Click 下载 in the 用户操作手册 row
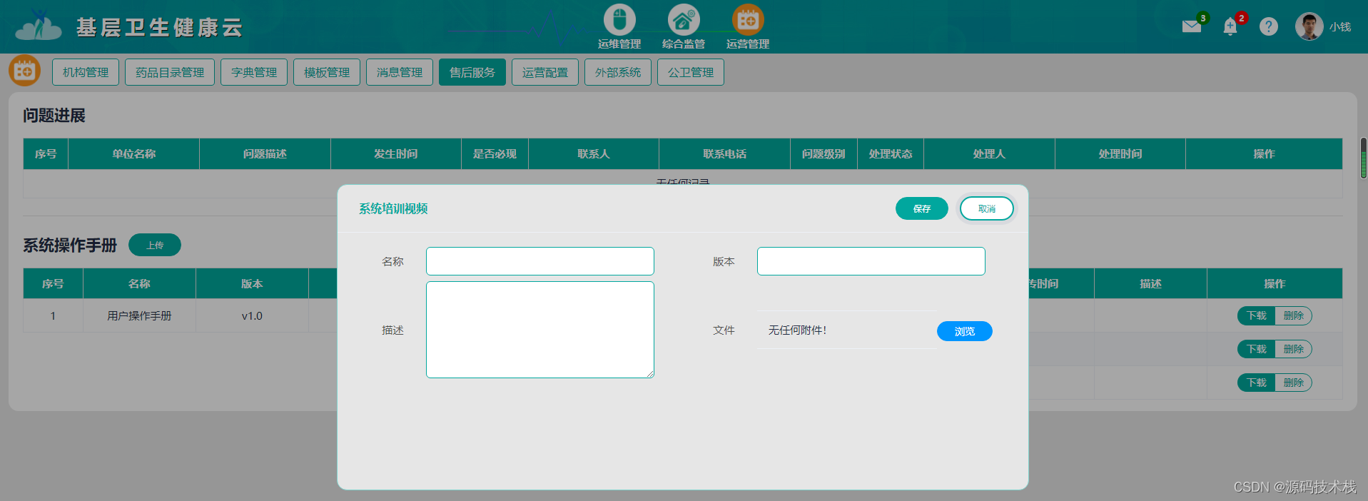 click(x=1256, y=315)
